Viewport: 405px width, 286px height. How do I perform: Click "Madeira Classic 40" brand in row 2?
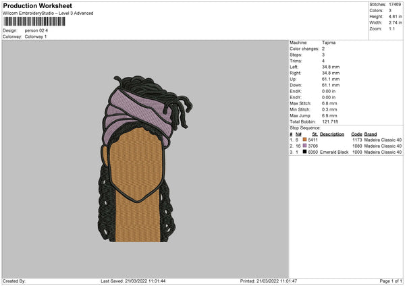(383, 146)
